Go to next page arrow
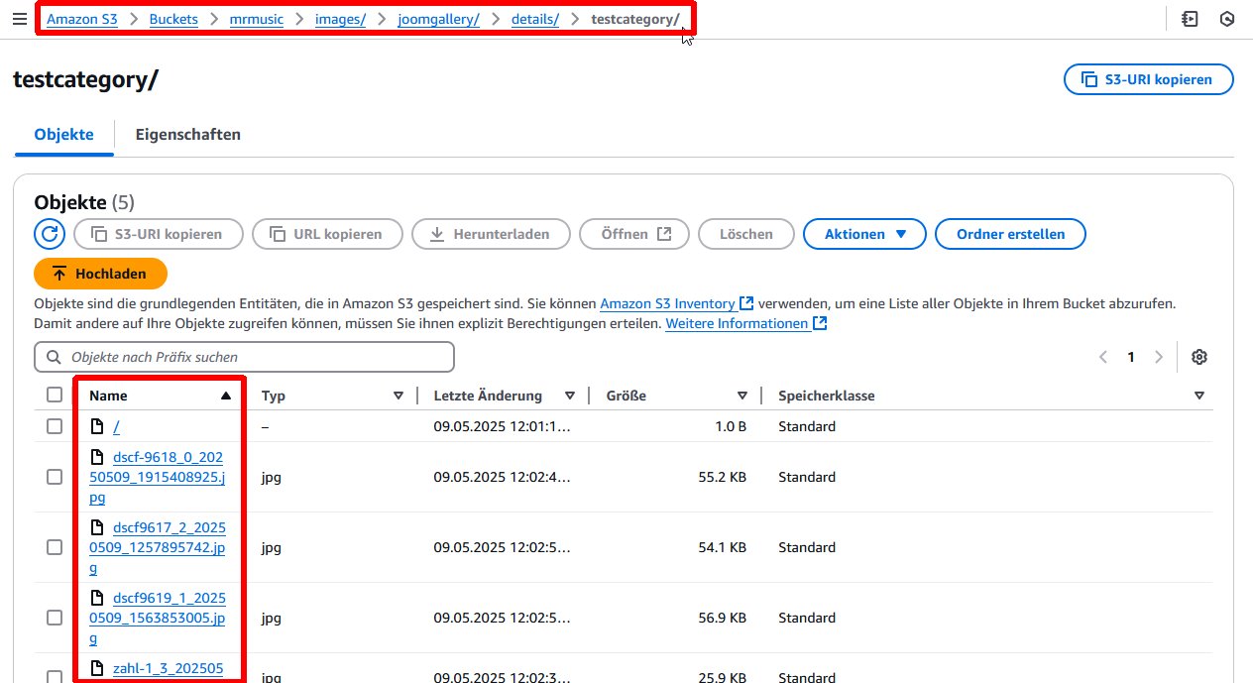1253x683 pixels. pos(1159,357)
